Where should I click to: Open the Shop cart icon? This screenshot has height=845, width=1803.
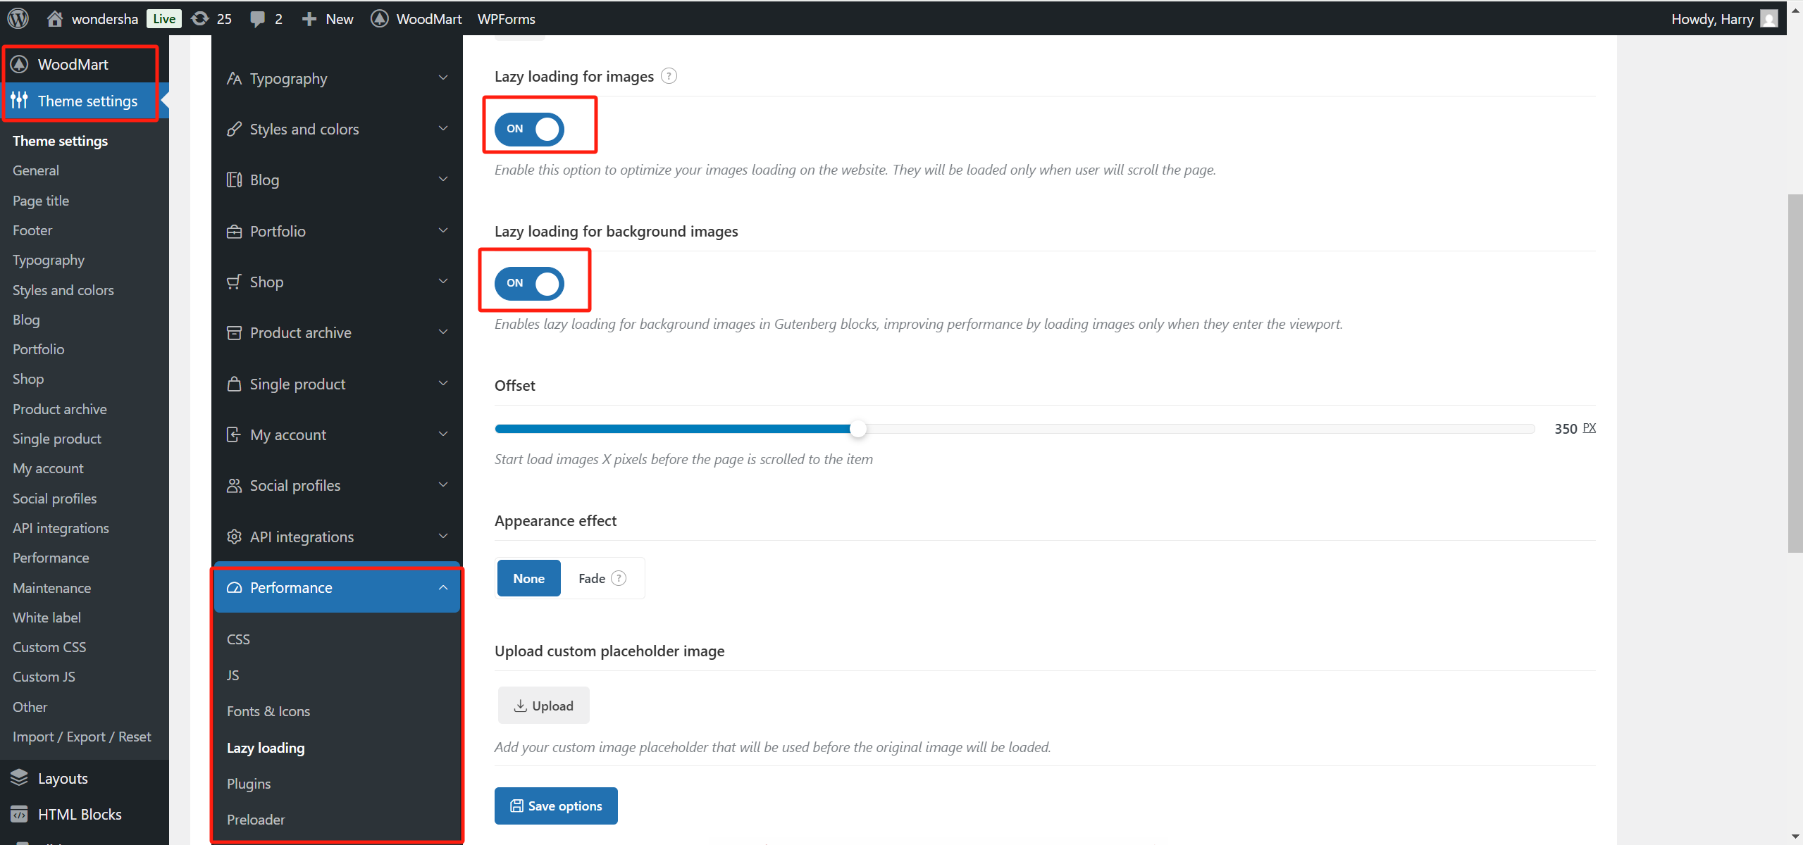pos(235,281)
